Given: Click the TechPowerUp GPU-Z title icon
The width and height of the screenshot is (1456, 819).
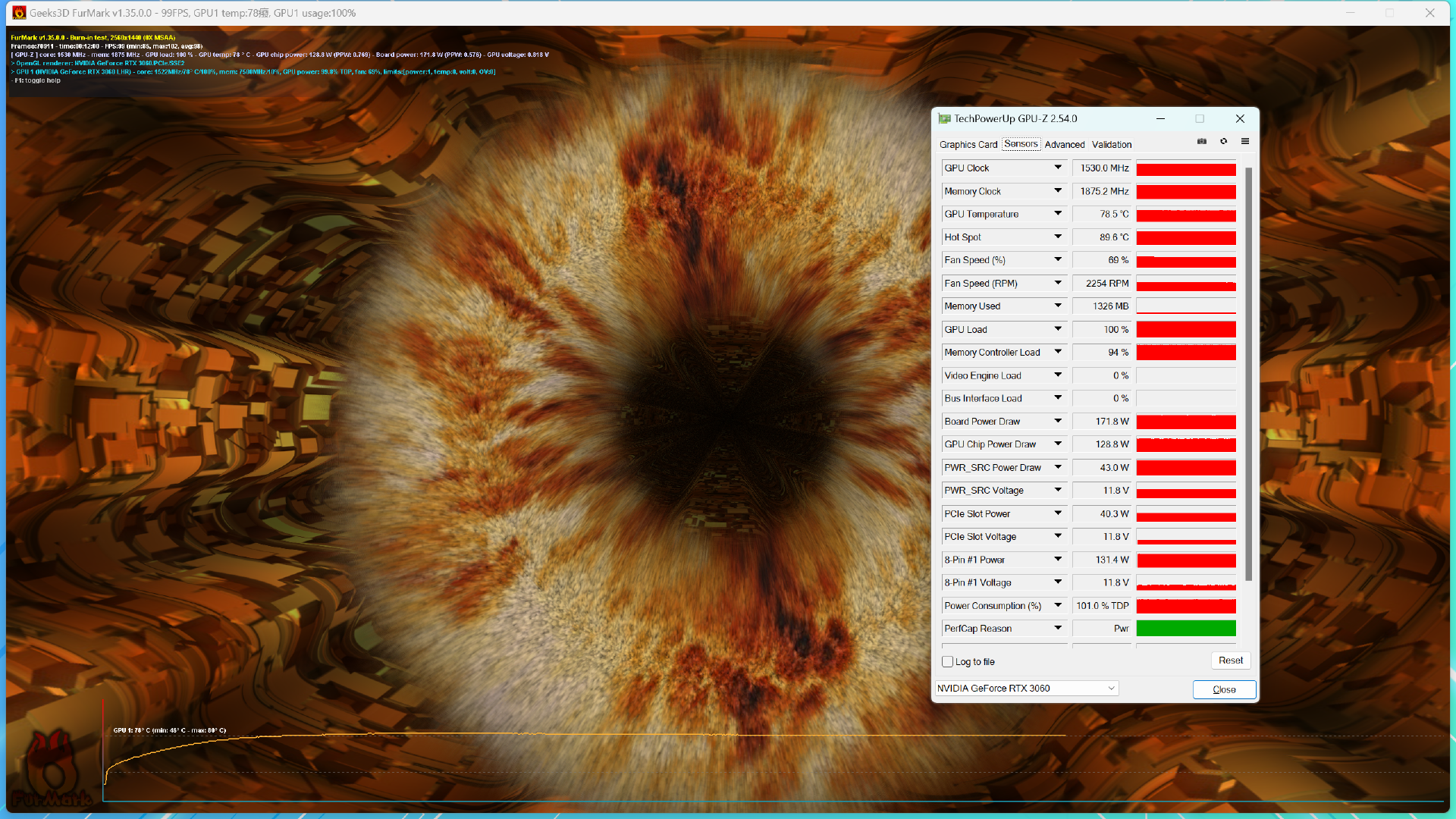Looking at the screenshot, I should tap(943, 118).
